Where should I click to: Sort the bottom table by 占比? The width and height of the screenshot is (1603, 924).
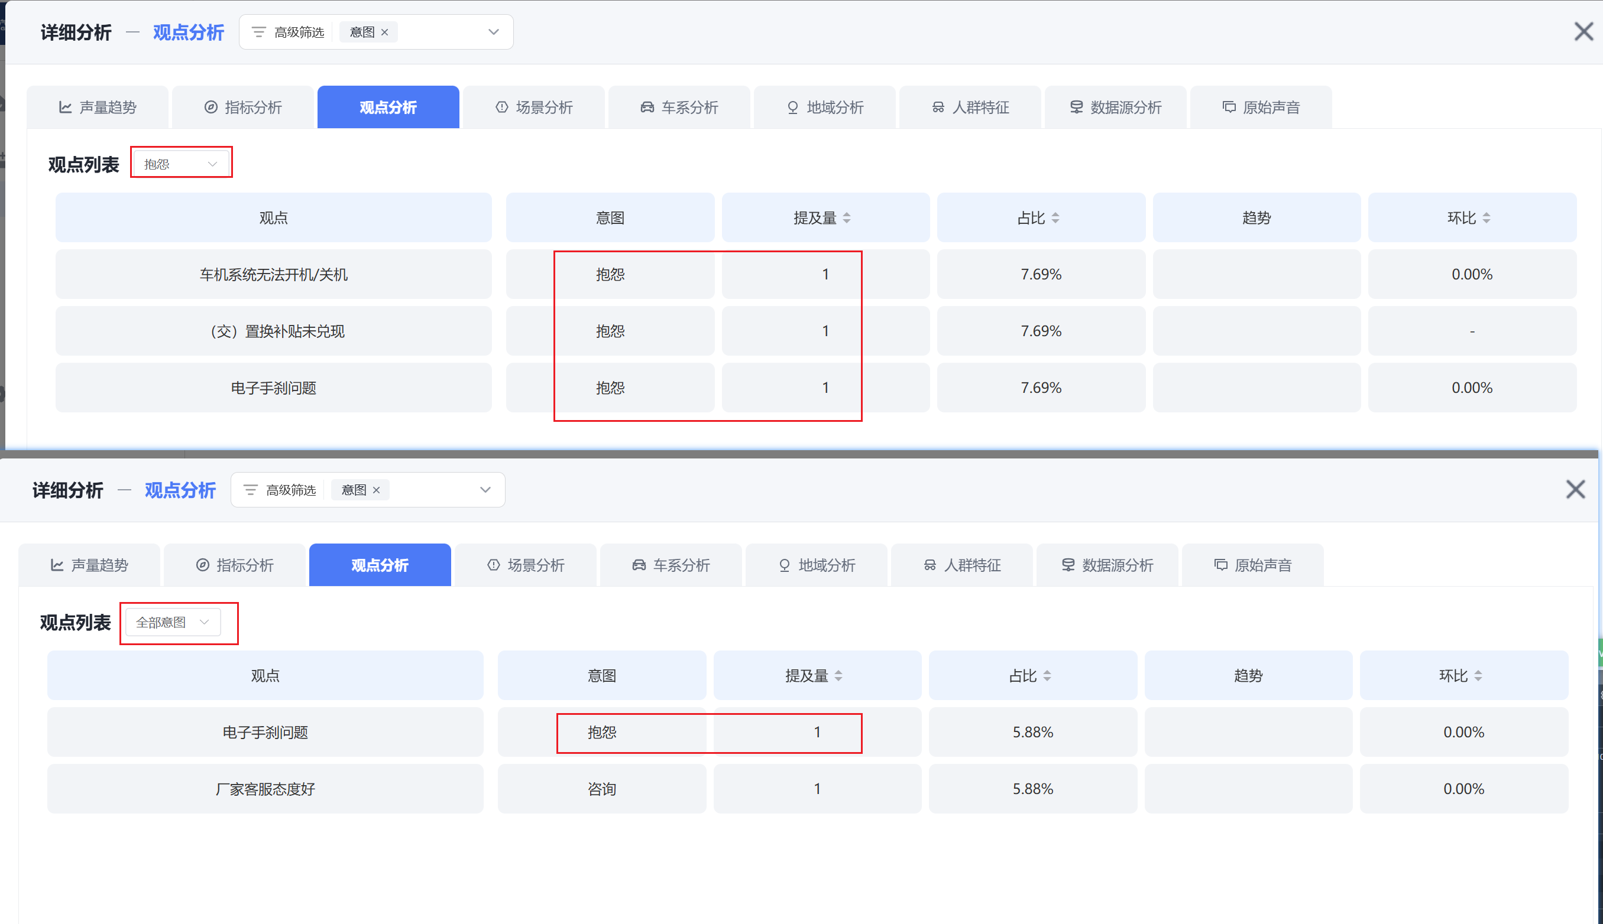tap(1047, 676)
